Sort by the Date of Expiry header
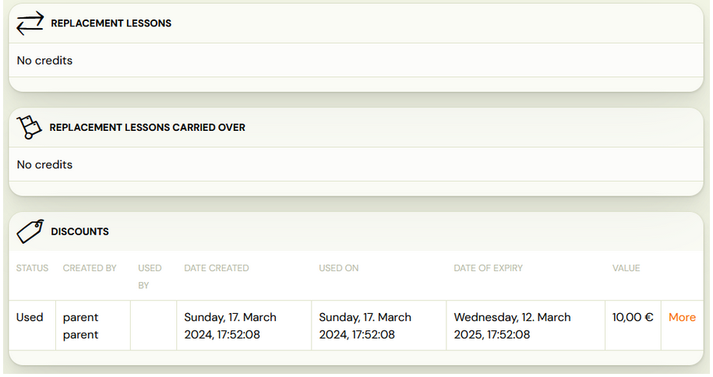This screenshot has width=713, height=377. (489, 268)
